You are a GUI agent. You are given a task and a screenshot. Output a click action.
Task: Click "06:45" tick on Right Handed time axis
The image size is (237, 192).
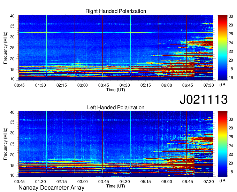click(188, 85)
